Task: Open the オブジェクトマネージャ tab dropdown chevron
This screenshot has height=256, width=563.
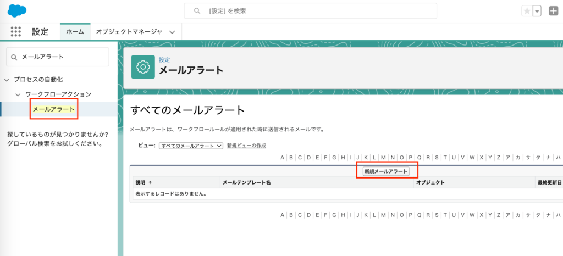Action: [172, 32]
